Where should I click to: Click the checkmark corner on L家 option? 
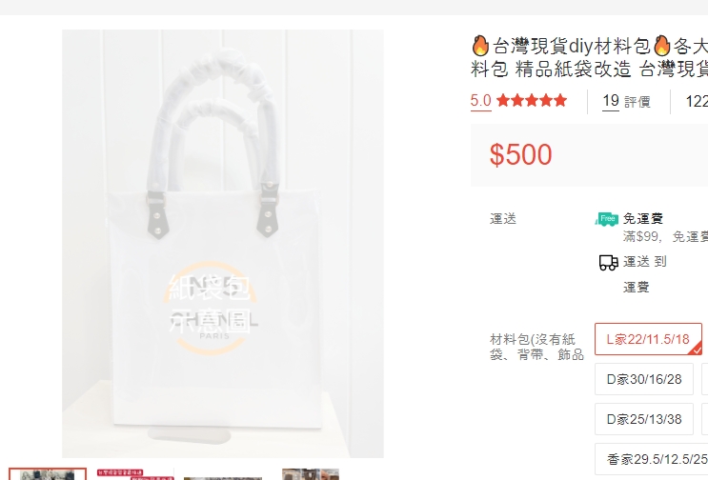pos(698,350)
